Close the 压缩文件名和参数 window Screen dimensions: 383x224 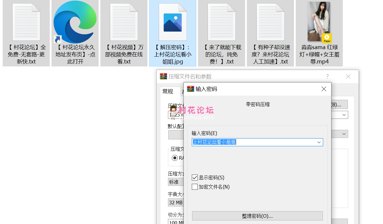pyautogui.click(x=348, y=77)
